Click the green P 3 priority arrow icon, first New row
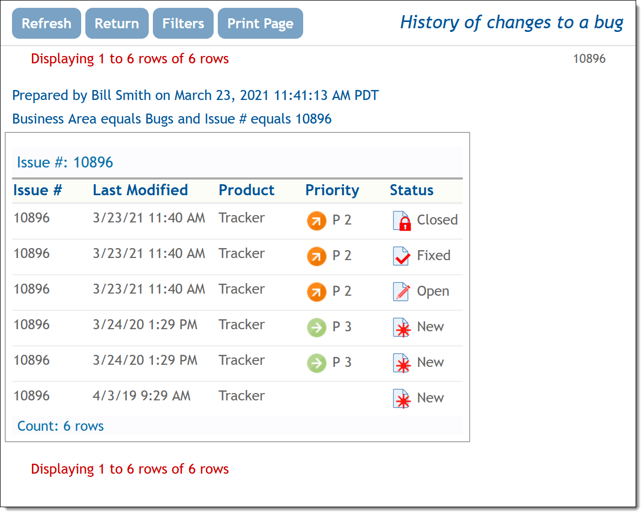This screenshot has width=644, height=515. [x=316, y=328]
